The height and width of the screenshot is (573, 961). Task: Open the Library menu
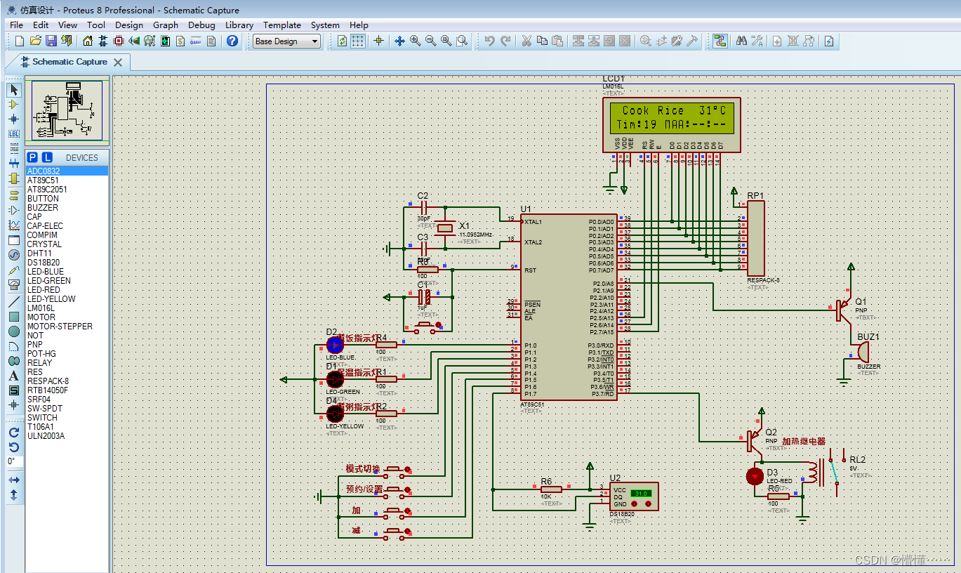pyautogui.click(x=239, y=25)
